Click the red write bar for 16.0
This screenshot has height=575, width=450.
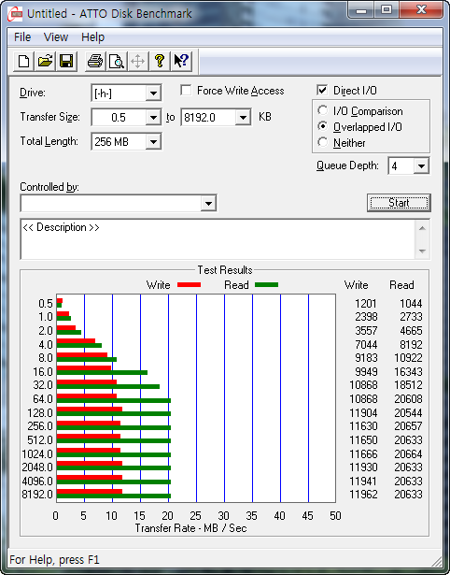[84, 367]
